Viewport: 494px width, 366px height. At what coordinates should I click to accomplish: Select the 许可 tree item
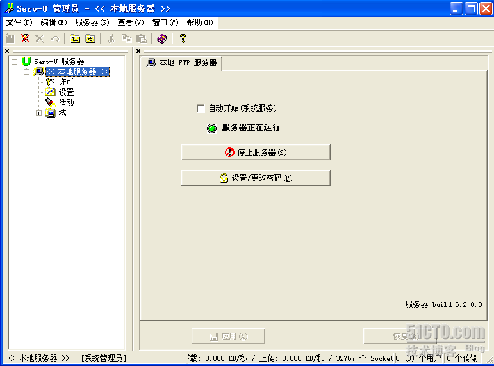point(66,82)
